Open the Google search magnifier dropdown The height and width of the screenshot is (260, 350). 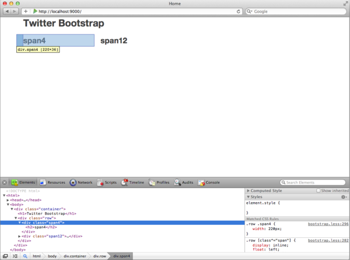coord(249,12)
